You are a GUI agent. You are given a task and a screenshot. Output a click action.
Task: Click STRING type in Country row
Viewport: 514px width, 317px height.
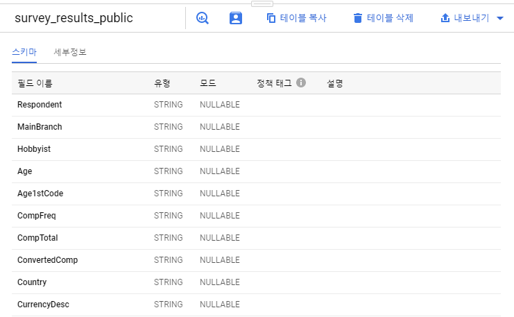tap(168, 282)
